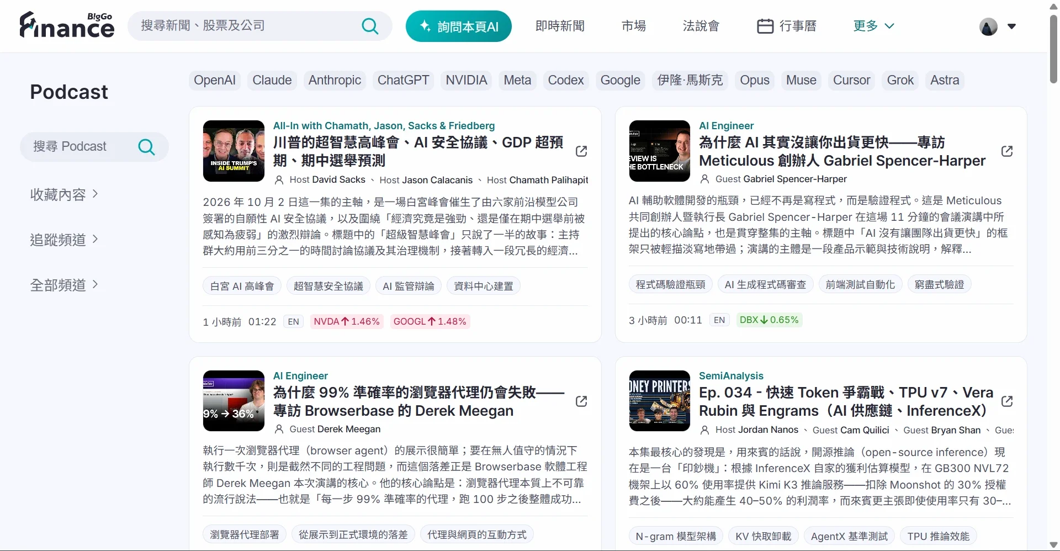
Task: Click the DBX 0.65% stock badge
Action: (x=769, y=320)
